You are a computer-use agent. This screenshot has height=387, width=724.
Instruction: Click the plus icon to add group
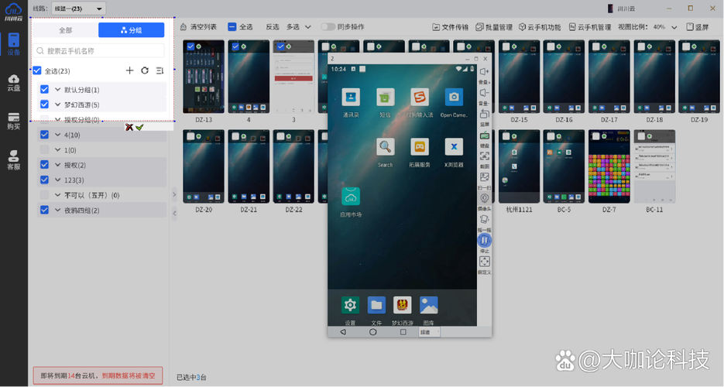click(x=129, y=70)
